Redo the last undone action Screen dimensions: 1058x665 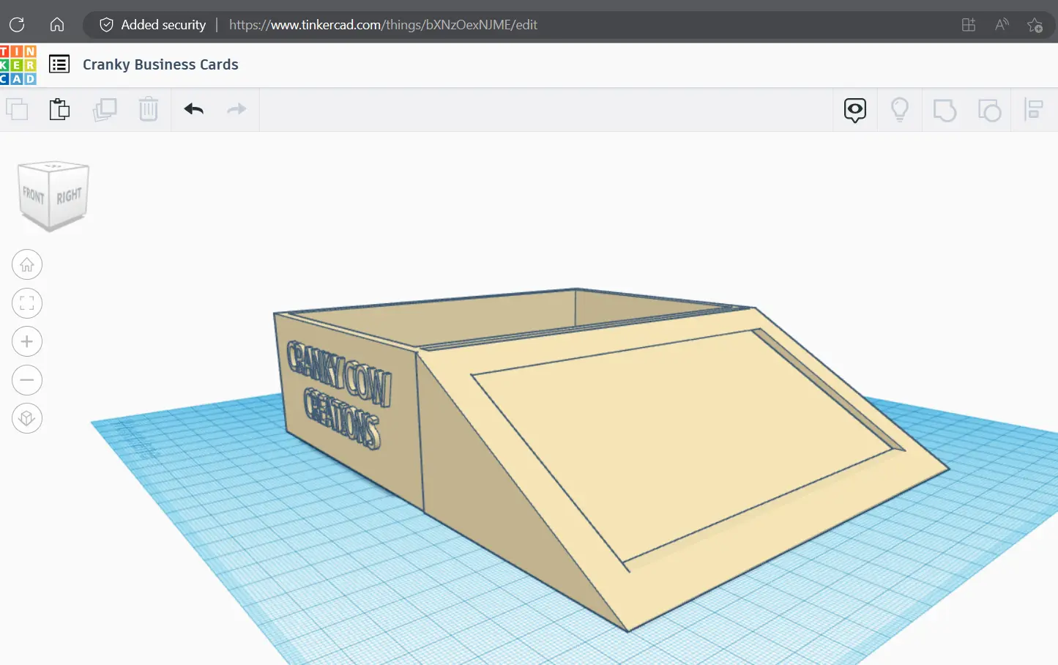(x=236, y=110)
